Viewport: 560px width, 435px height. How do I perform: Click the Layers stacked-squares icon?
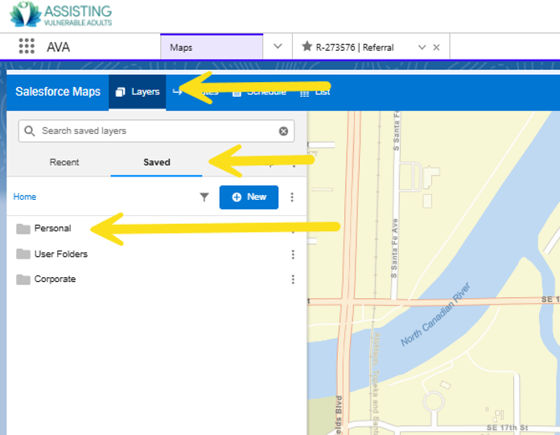pyautogui.click(x=121, y=92)
